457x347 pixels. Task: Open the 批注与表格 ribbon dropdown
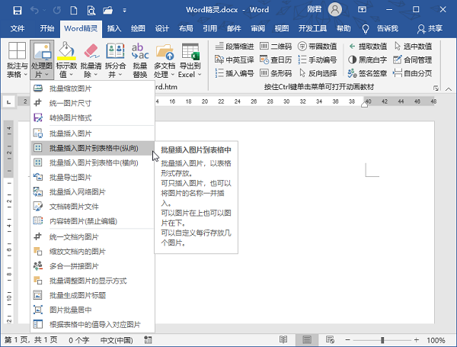15,60
